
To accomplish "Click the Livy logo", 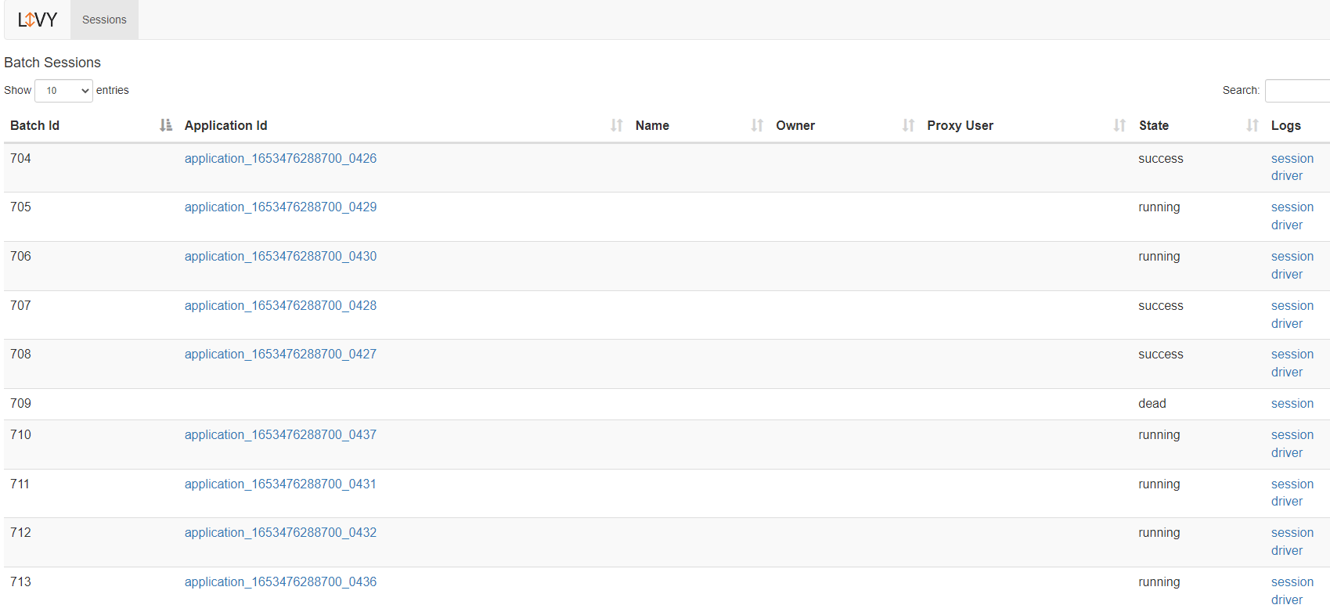I will [x=38, y=20].
